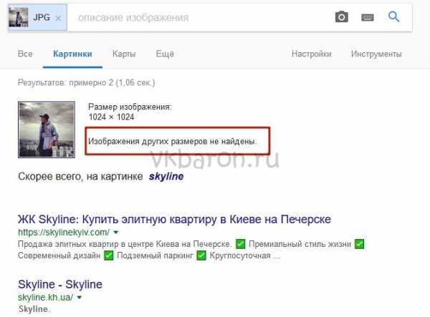Expand the Ещё menu
Viewport: 430px width, 317px height.
click(165, 54)
